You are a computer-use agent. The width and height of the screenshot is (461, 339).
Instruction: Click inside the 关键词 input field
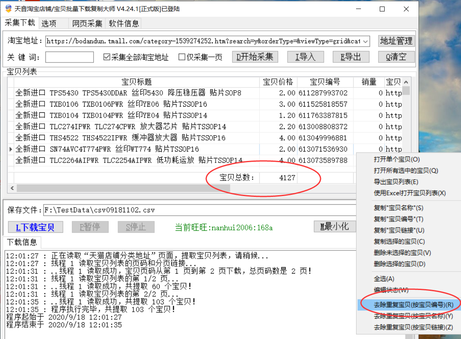(69, 57)
